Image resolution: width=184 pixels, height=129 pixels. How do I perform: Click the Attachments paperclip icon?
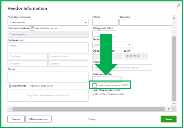click(10, 85)
